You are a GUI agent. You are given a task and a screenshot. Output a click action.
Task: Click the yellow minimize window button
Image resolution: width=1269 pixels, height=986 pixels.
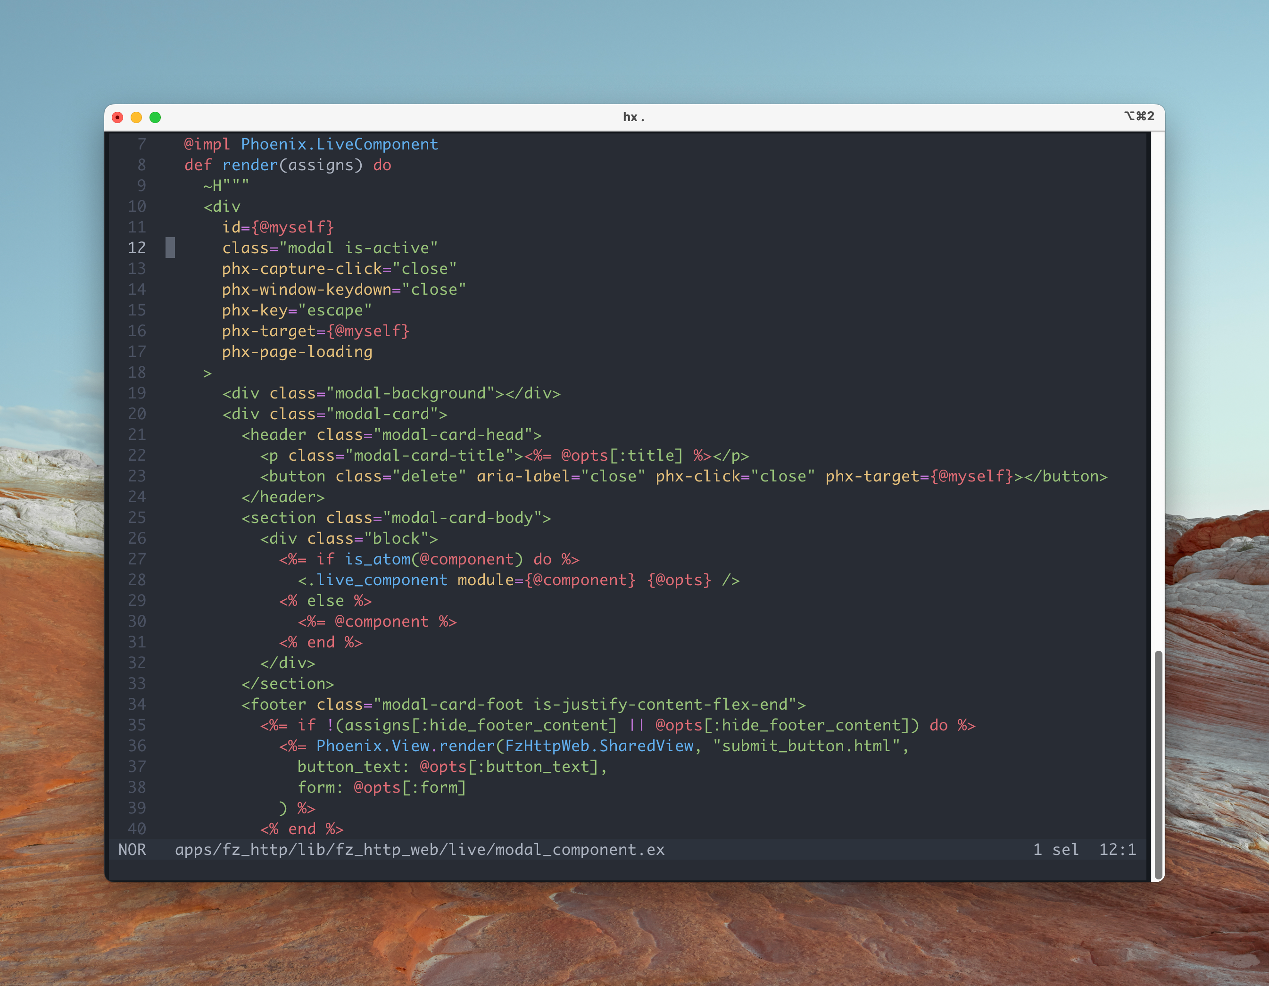pos(136,117)
